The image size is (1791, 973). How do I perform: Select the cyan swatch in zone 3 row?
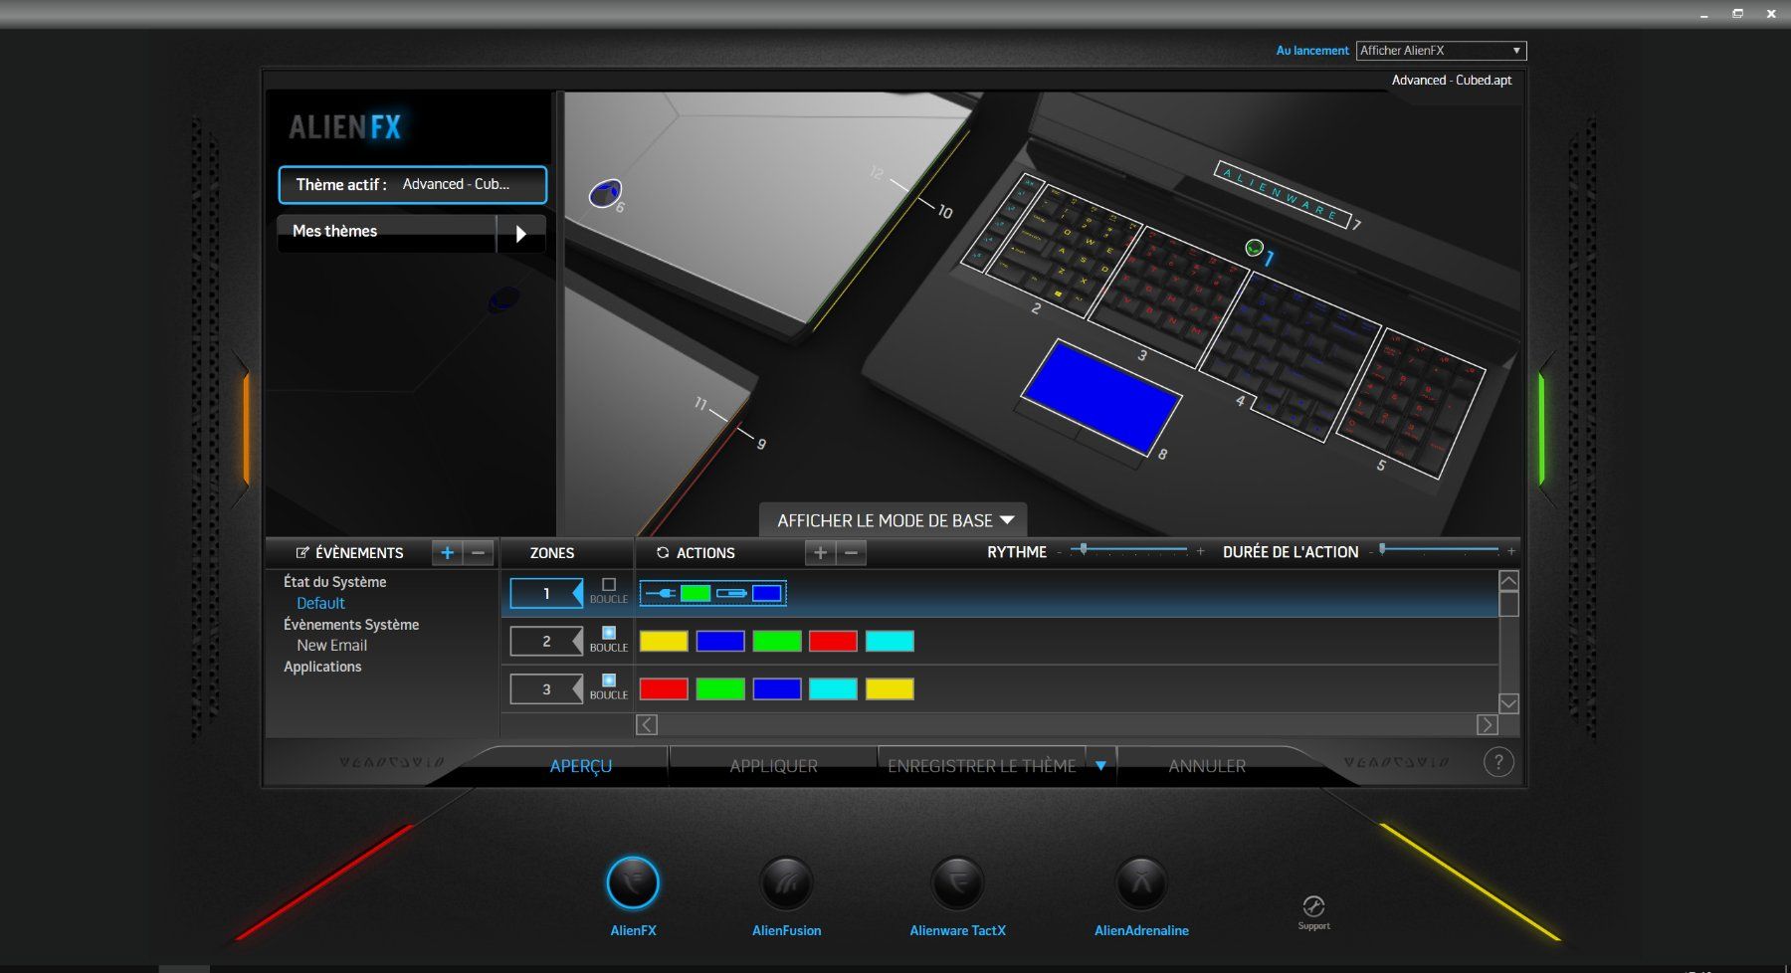point(833,689)
